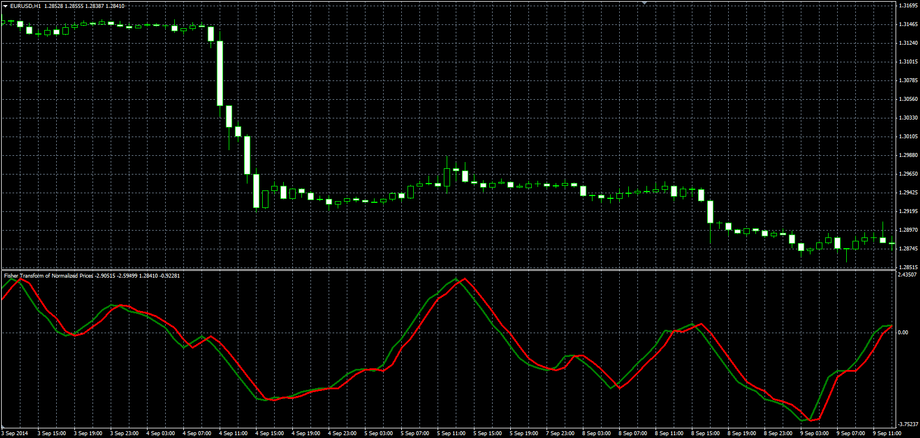Click the 4 Sep 11:00 time label
Viewport: 920px width, 438px height.
[x=233, y=433]
